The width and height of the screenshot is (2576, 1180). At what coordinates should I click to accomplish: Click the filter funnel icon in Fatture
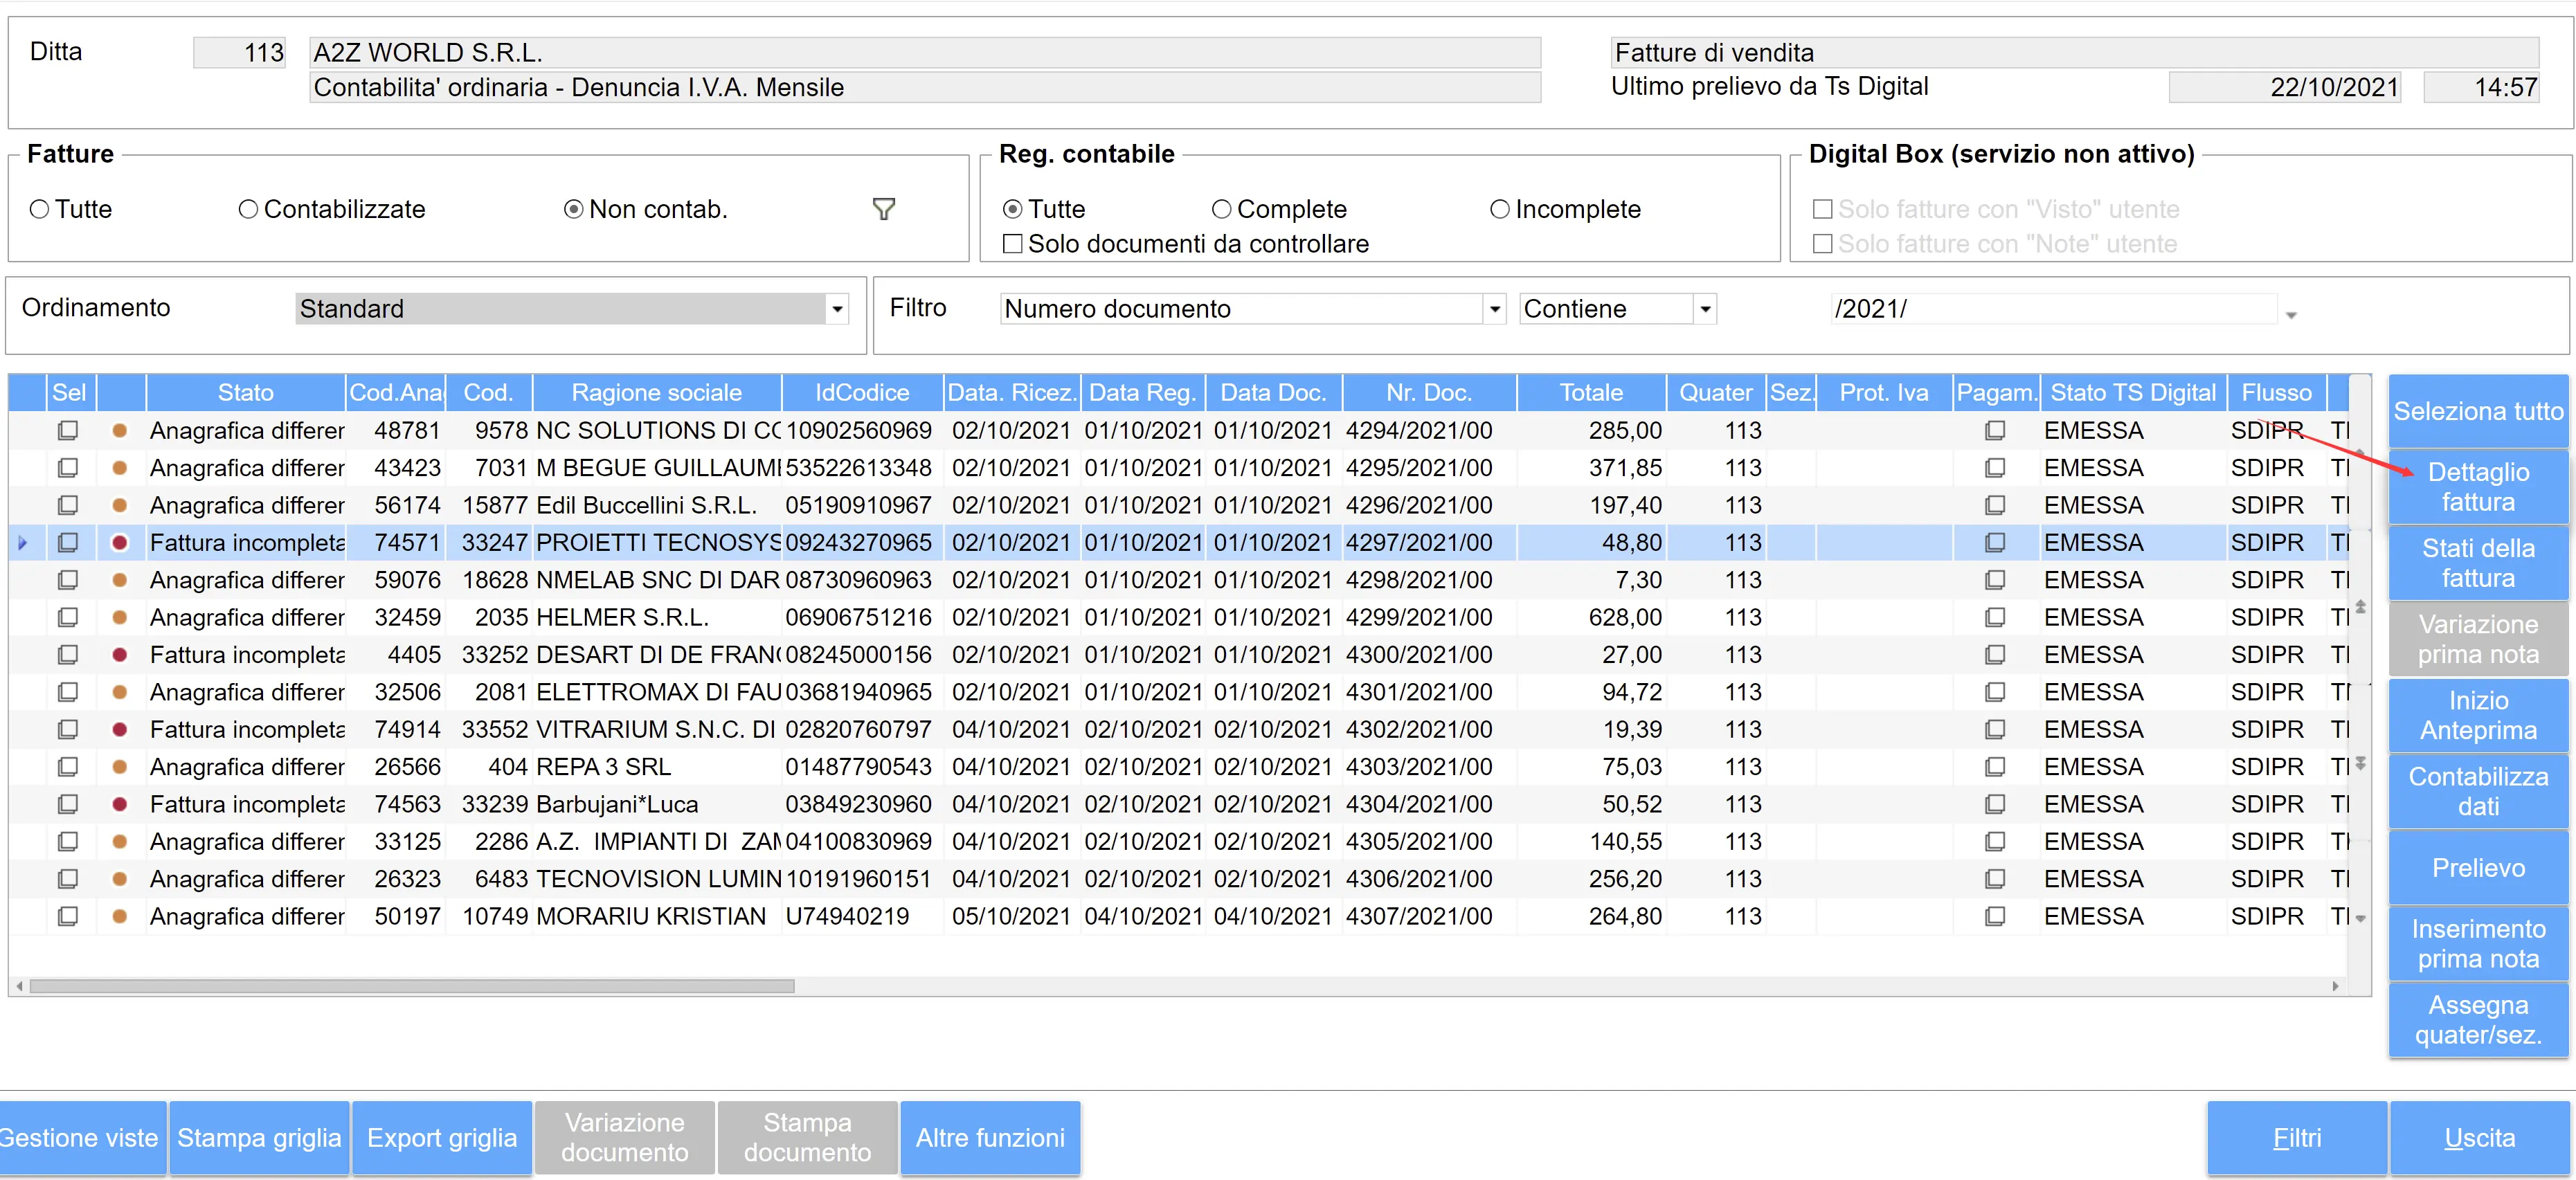point(883,209)
